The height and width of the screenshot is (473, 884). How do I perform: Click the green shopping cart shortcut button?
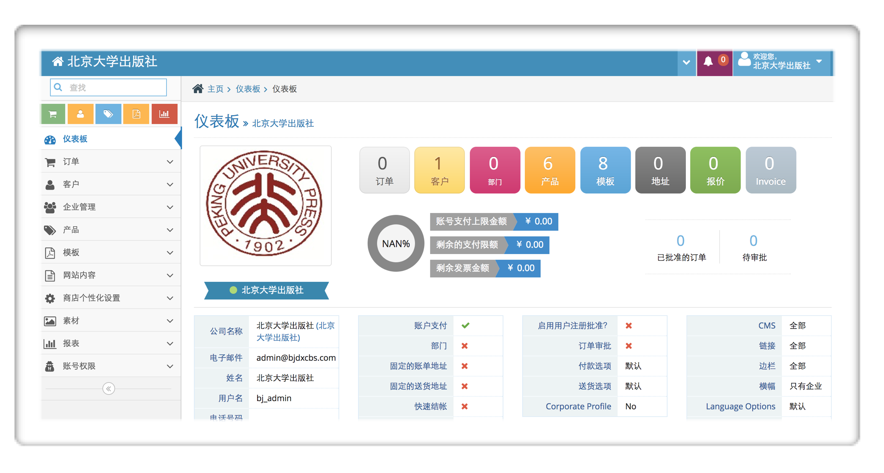point(53,114)
